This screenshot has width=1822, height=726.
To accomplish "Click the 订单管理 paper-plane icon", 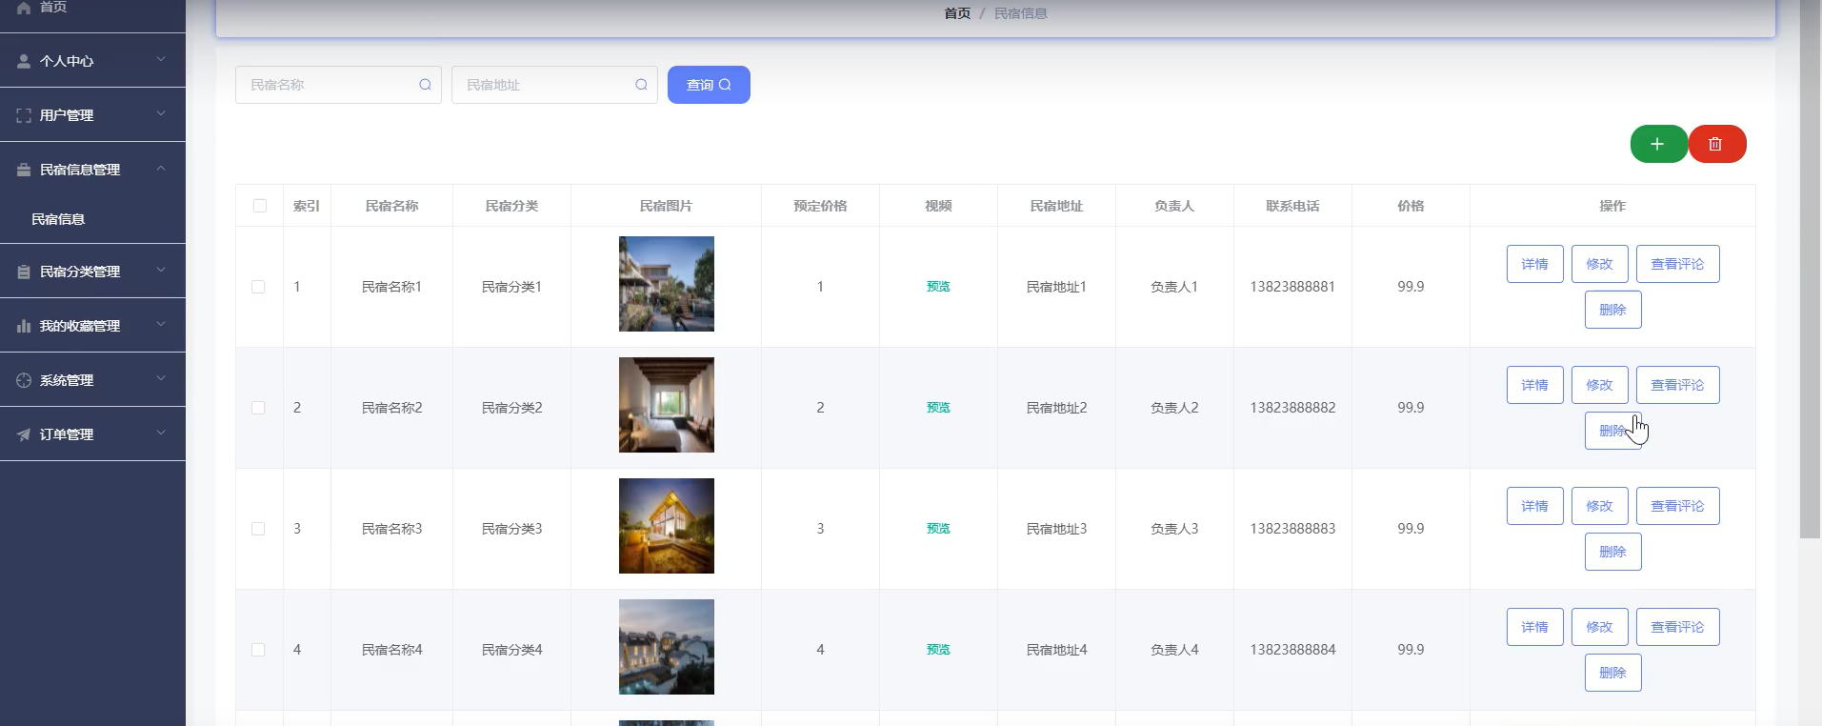I will coord(24,434).
